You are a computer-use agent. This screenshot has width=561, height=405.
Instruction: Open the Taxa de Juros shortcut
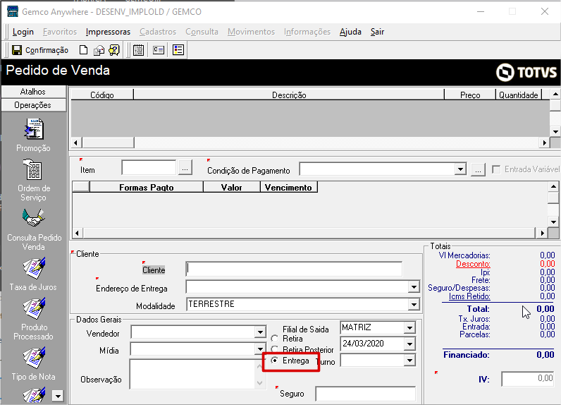click(x=34, y=268)
